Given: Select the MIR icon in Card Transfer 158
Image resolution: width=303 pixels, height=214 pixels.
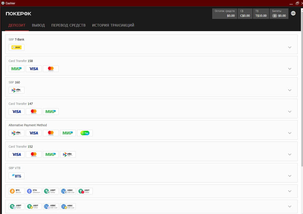Looking at the screenshot, I should [x=17, y=69].
